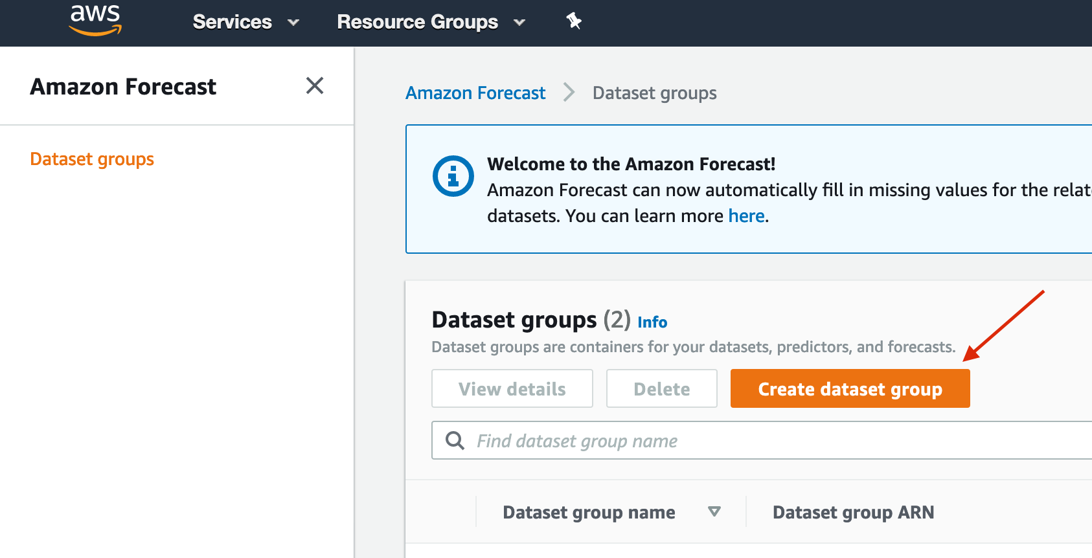Image resolution: width=1092 pixels, height=558 pixels.
Task: Click the magnifier search icon
Action: pos(455,440)
